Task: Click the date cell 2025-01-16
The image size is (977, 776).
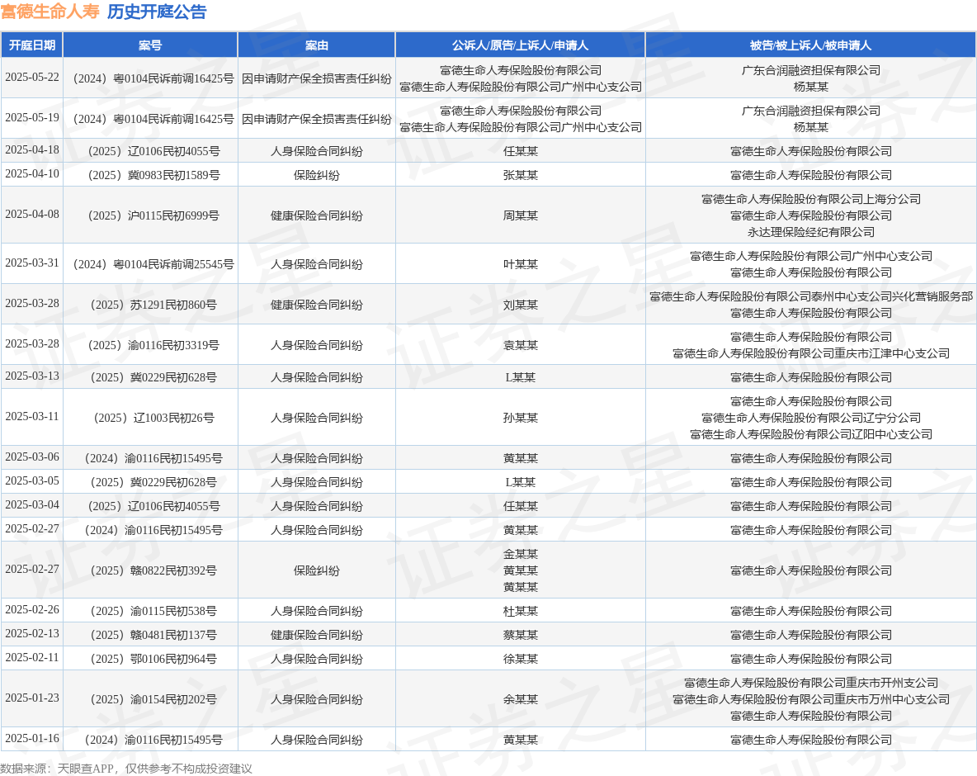Action: 32,739
